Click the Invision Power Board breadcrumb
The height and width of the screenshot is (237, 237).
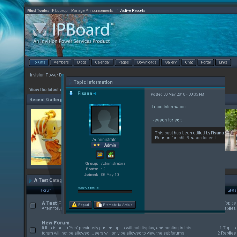(x=46, y=75)
